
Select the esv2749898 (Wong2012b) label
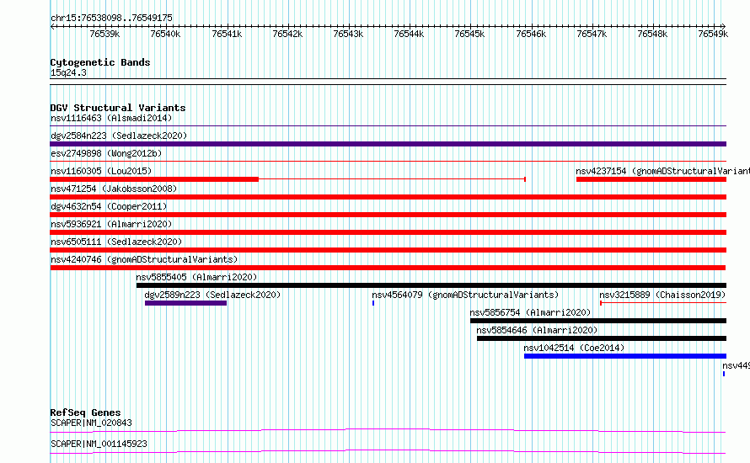point(106,153)
